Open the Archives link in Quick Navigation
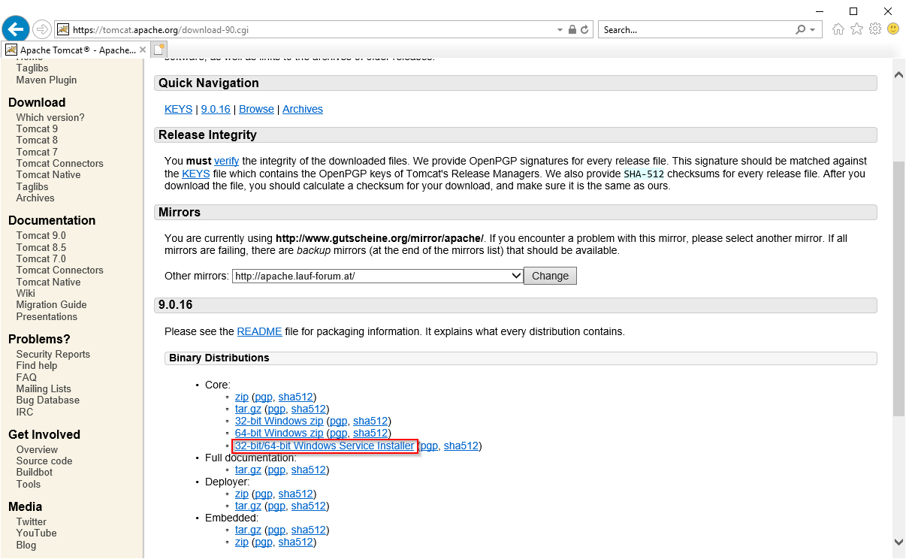Viewport: 906px width, 559px height. [303, 109]
